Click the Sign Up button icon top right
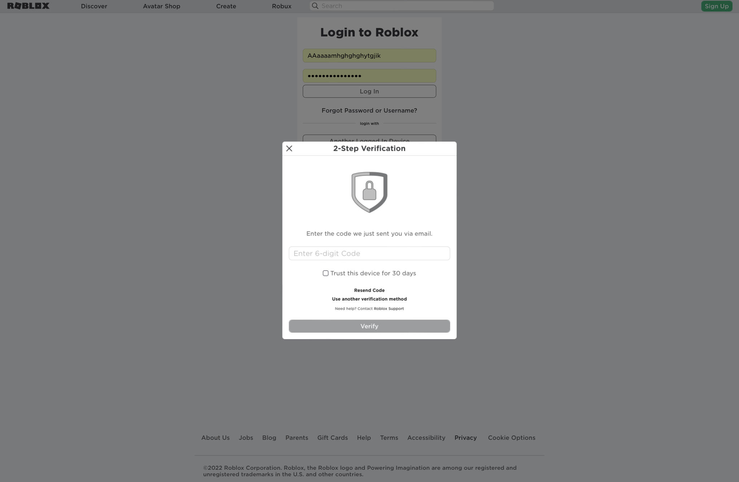The width and height of the screenshot is (739, 482). pyautogui.click(x=716, y=6)
